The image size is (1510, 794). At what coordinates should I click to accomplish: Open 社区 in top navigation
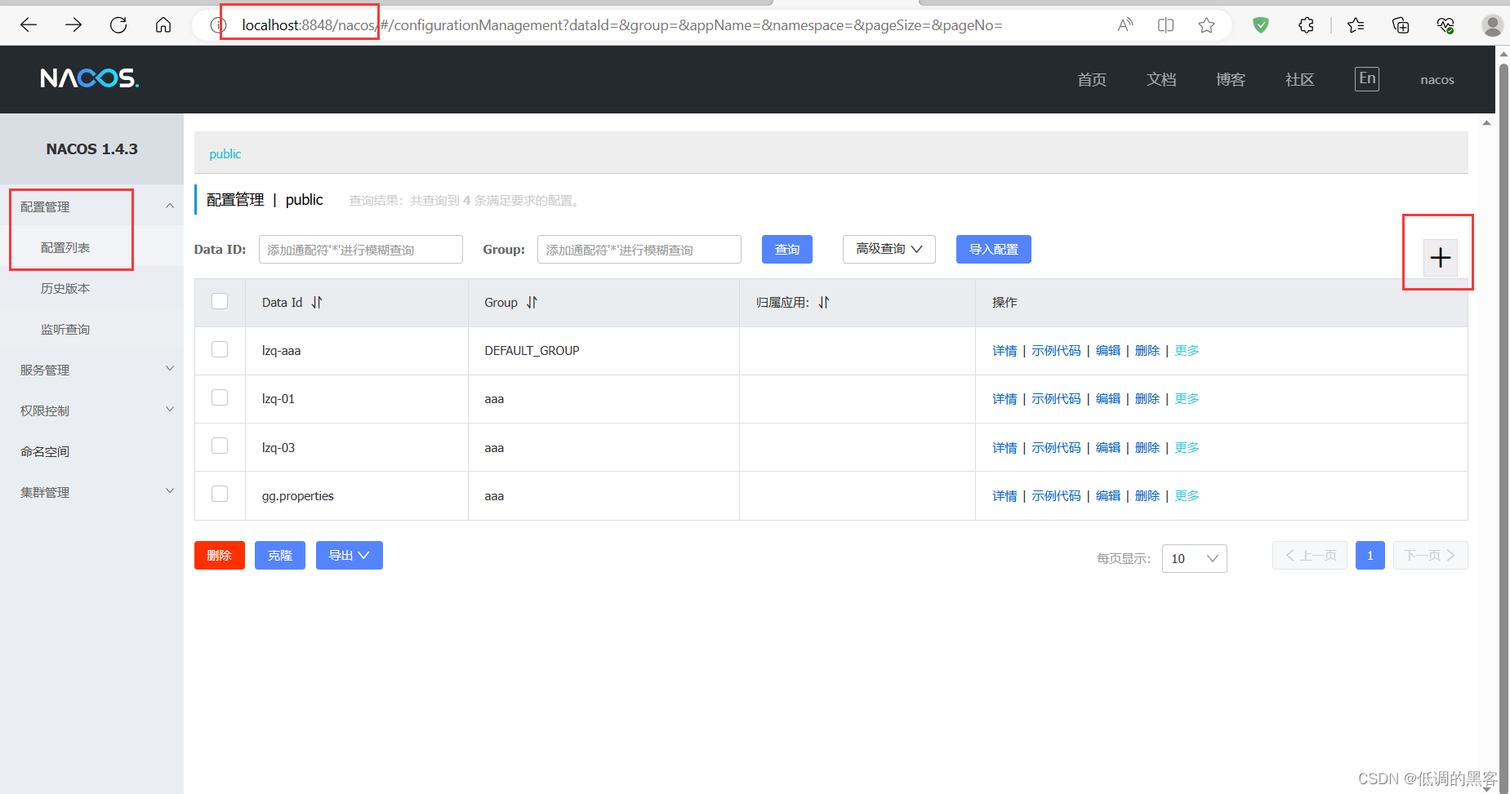coord(1300,79)
